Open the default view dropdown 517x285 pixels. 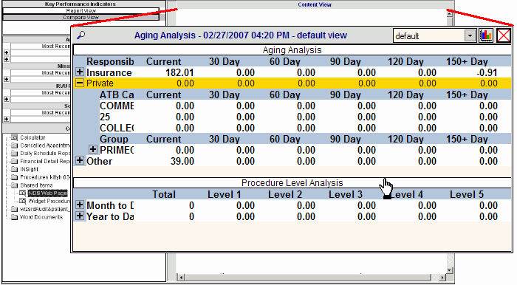[x=470, y=35]
